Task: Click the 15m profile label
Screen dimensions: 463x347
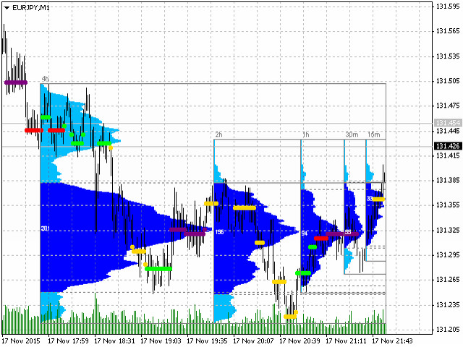Action: [373, 135]
